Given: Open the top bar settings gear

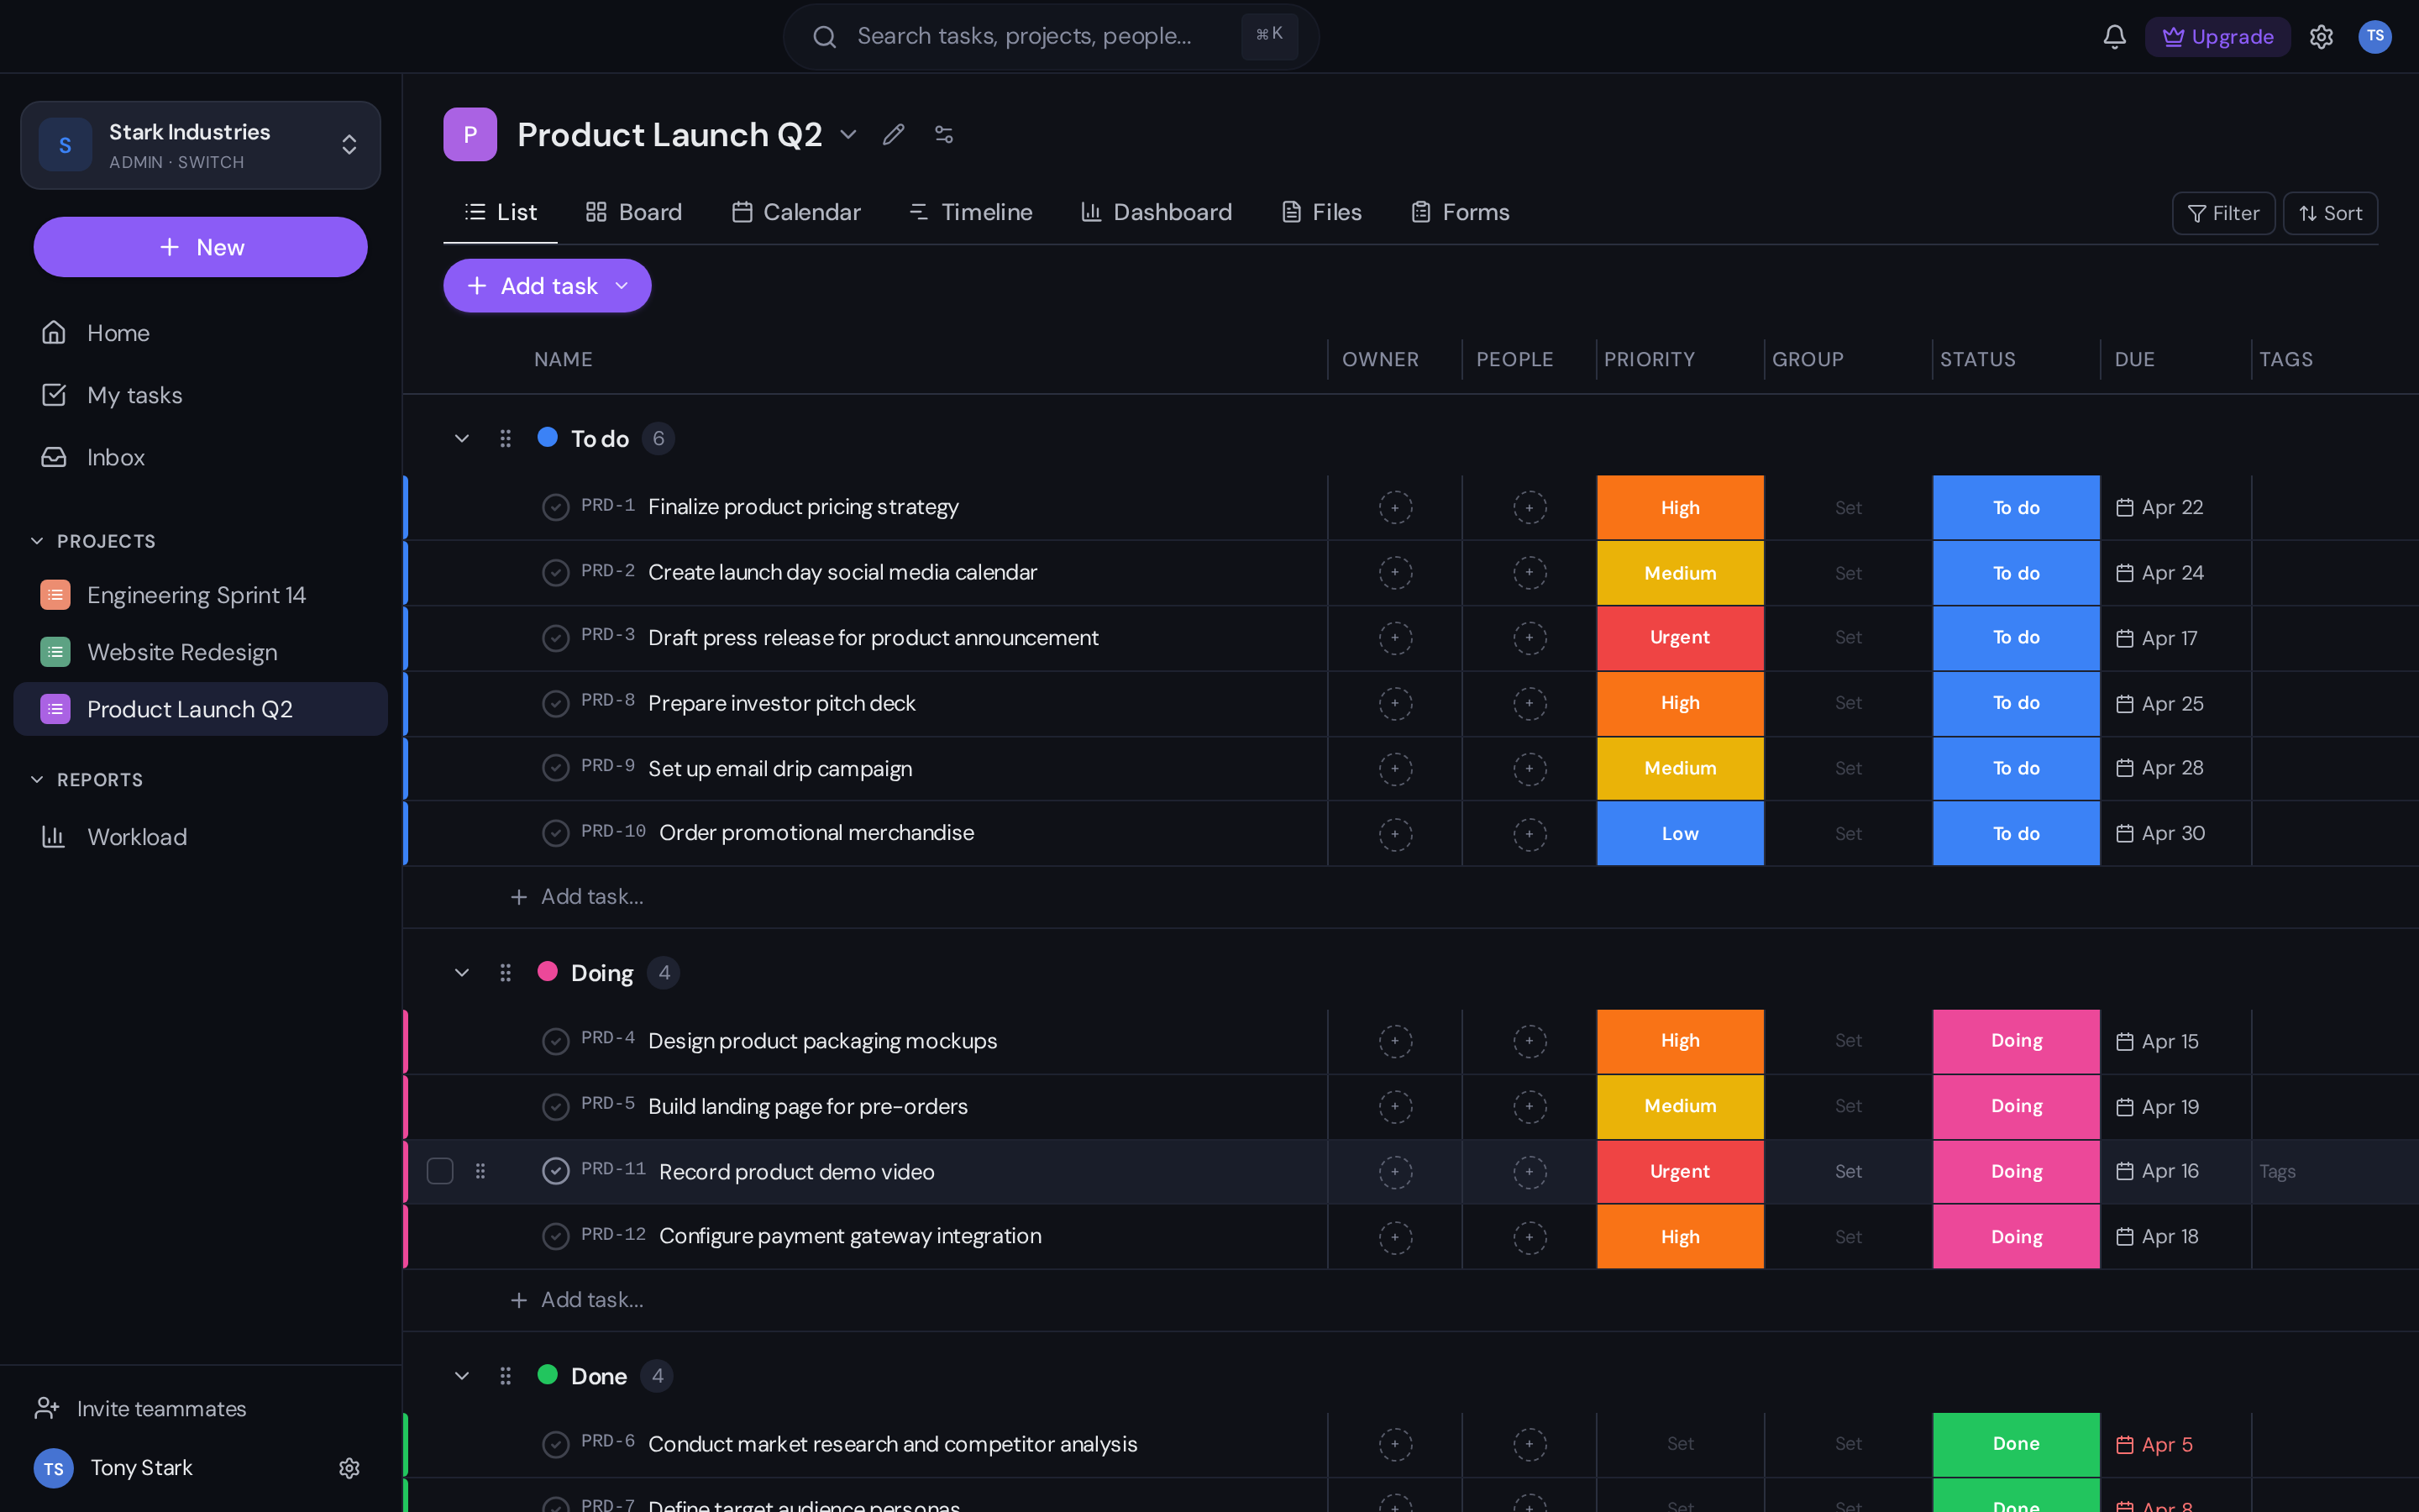Looking at the screenshot, I should [x=2321, y=37].
